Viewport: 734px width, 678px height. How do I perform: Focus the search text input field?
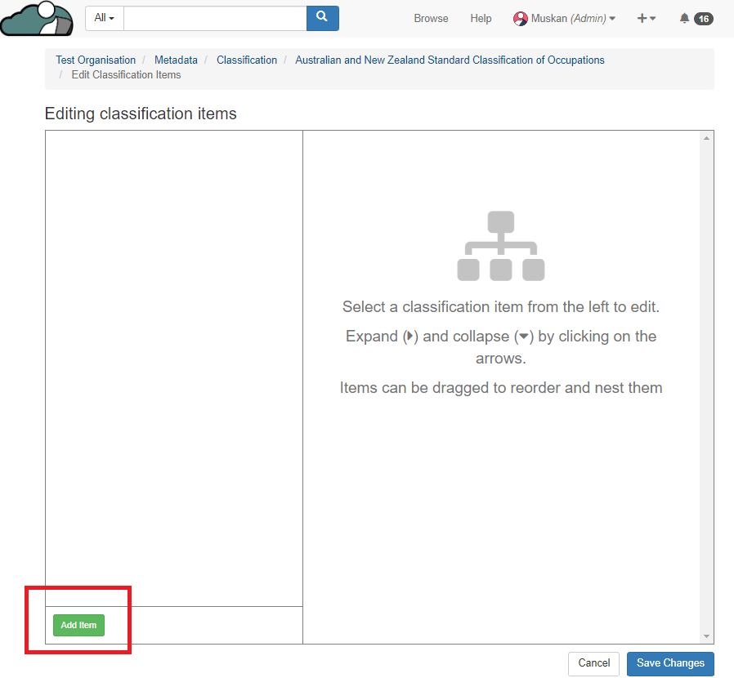pos(215,18)
